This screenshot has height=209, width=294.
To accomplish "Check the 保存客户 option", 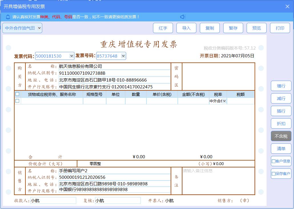I will click(273, 174).
